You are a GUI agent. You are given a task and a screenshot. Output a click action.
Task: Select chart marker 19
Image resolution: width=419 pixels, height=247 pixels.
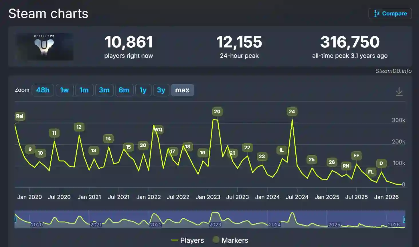[203, 153]
